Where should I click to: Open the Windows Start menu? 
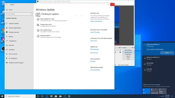[x=2, y=96]
